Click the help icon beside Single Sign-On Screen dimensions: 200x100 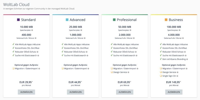coord(177,76)
